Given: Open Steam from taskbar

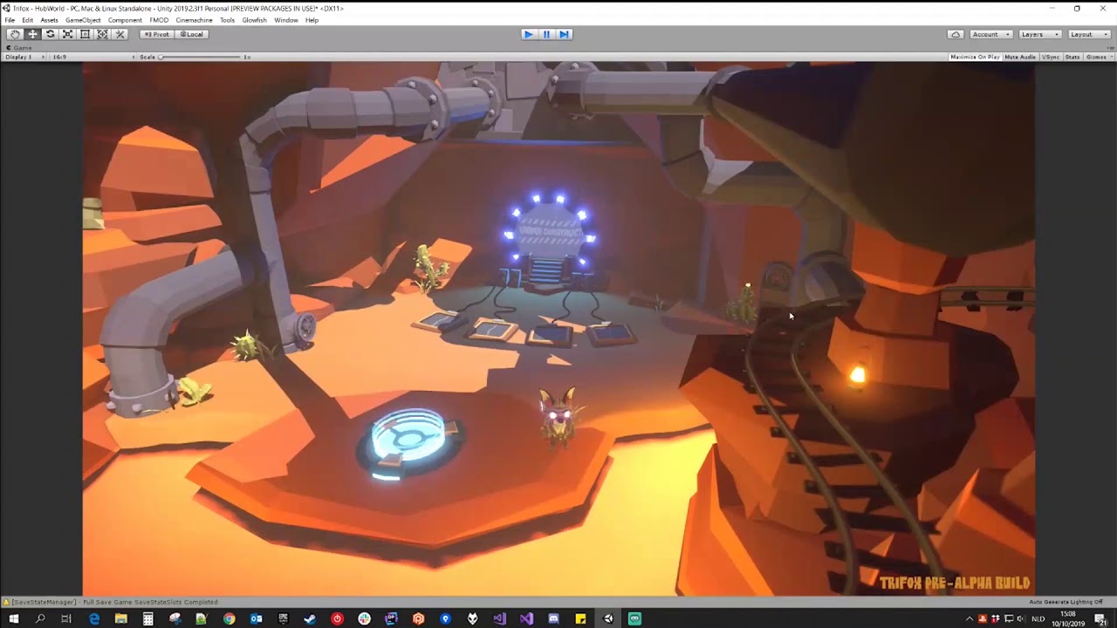Looking at the screenshot, I should click(310, 618).
